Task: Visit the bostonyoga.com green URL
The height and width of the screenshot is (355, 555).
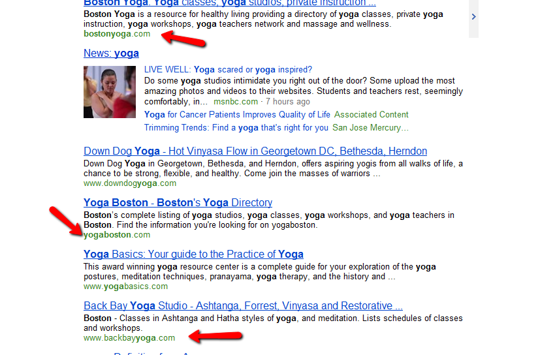Action: [x=117, y=34]
